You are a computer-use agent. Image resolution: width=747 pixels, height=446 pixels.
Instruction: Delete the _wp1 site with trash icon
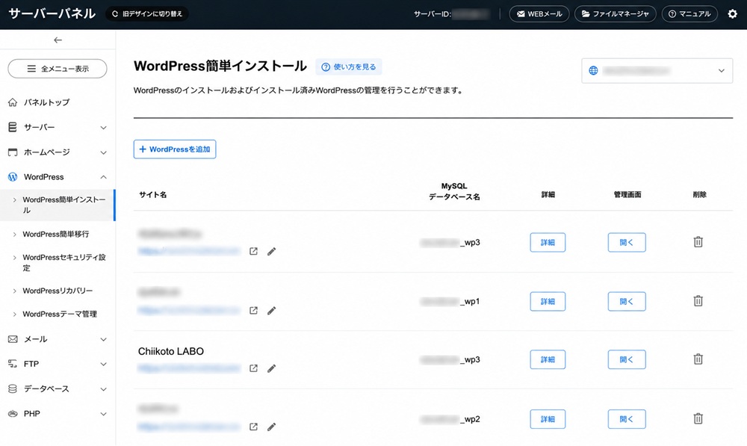click(x=698, y=300)
